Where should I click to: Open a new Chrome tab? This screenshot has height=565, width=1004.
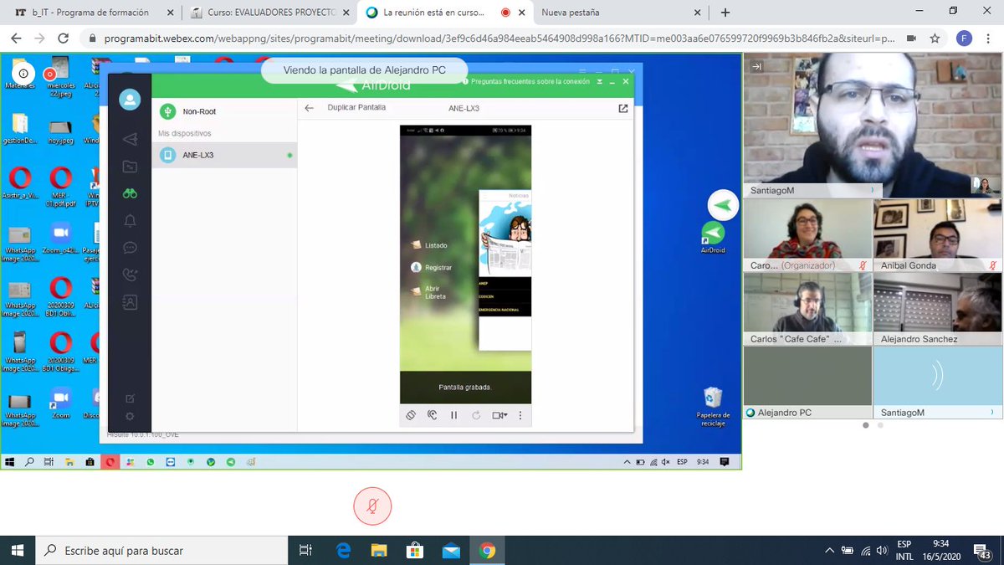pyautogui.click(x=725, y=13)
